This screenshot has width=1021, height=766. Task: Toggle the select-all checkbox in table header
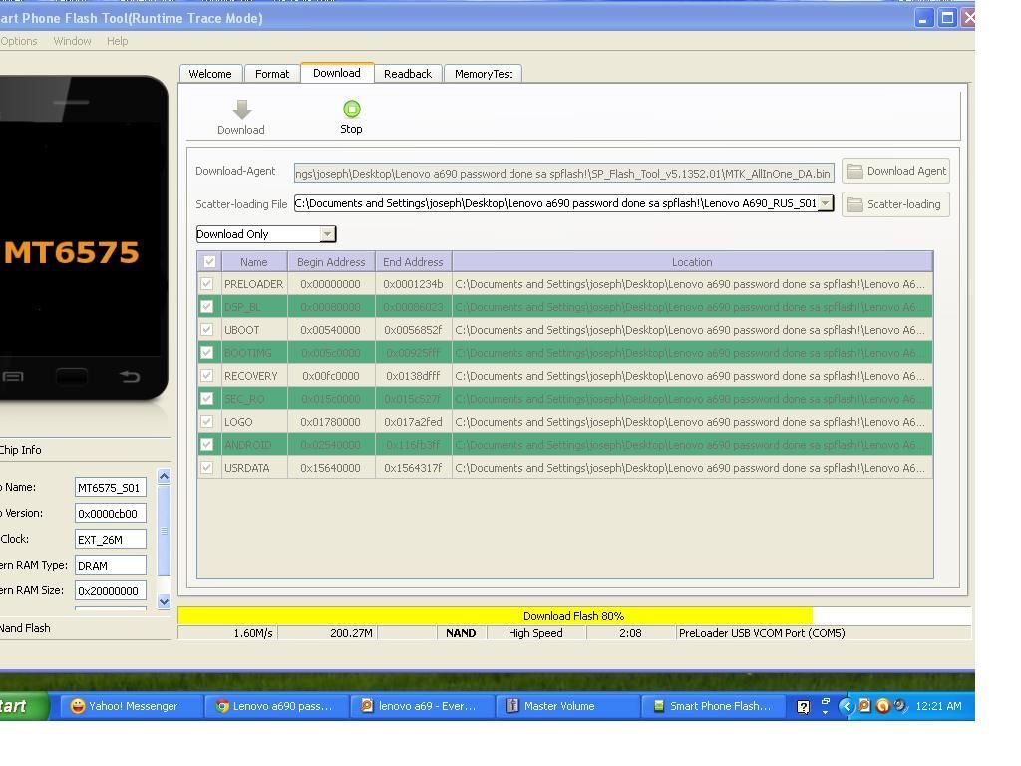[209, 262]
